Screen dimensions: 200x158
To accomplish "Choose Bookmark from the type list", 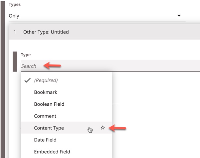I will pyautogui.click(x=67, y=92).
